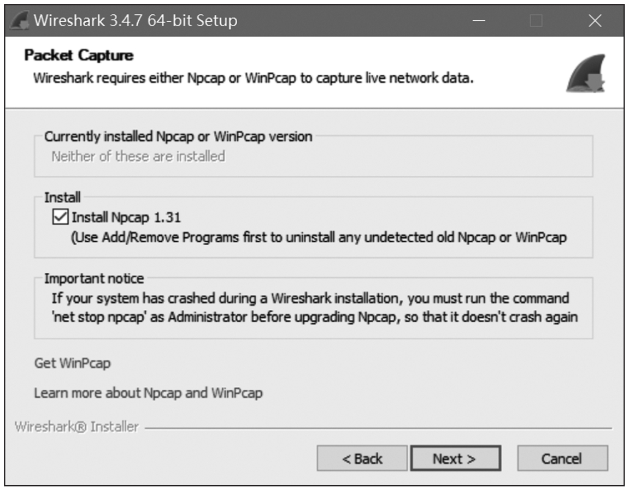629x490 pixels.
Task: Open the Get WinPcap link
Action: click(72, 363)
